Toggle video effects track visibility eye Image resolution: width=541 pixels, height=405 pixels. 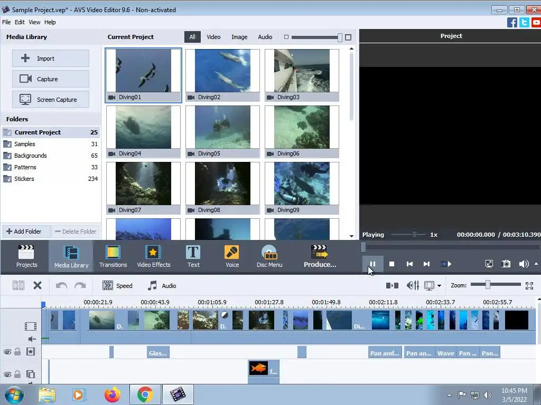(7, 352)
